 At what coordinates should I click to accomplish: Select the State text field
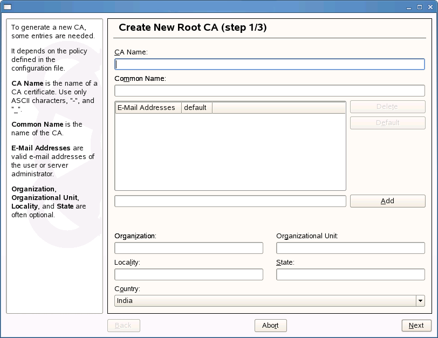pos(351,274)
